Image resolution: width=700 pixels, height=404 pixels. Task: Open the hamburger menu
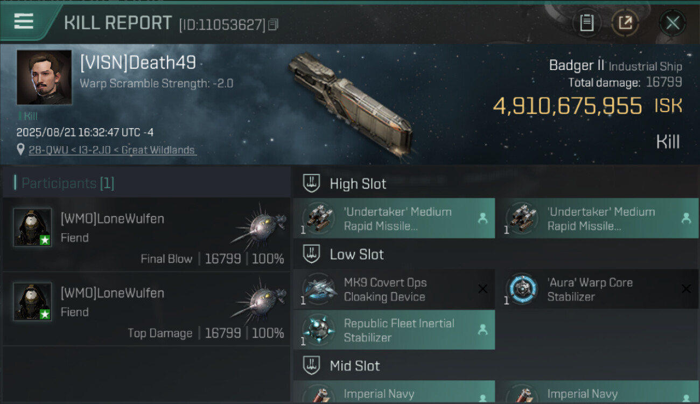[x=24, y=22]
